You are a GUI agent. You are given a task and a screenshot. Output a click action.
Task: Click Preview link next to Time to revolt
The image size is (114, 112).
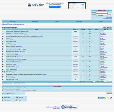[x=15, y=42]
